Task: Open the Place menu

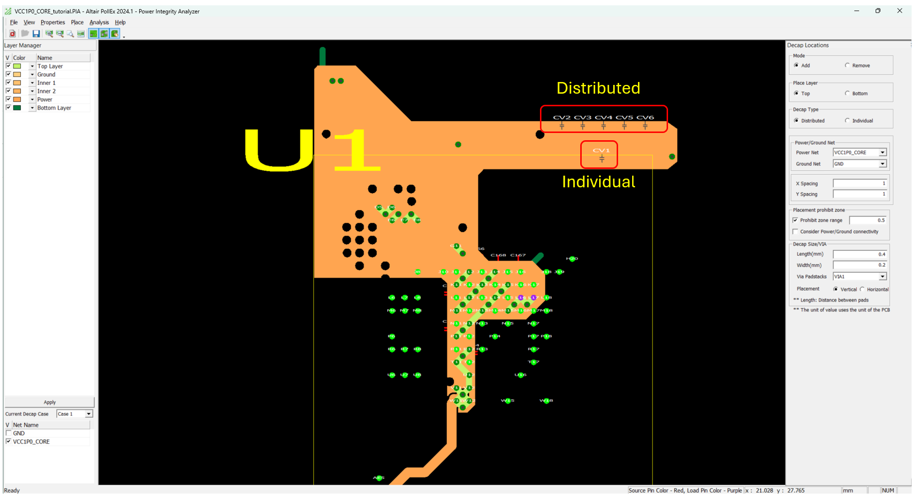Action: tap(77, 22)
